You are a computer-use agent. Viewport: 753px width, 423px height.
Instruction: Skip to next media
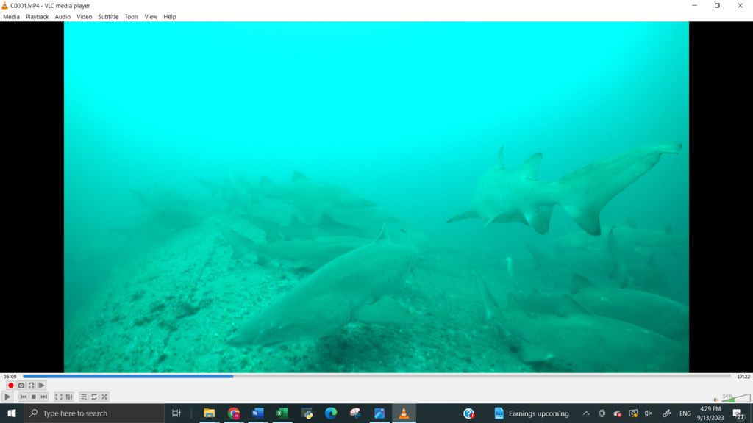tap(44, 397)
